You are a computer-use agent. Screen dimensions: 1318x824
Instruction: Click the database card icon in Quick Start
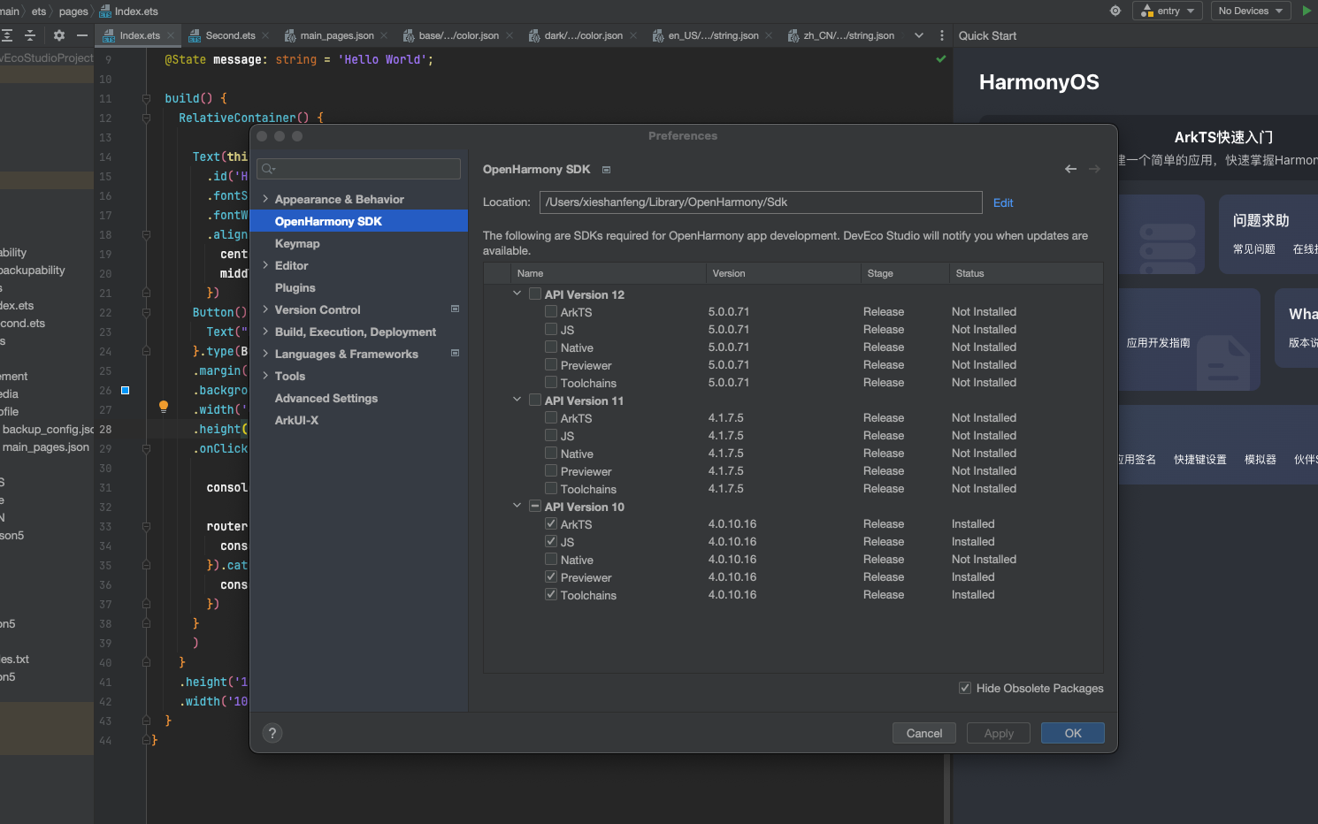pyautogui.click(x=1168, y=248)
